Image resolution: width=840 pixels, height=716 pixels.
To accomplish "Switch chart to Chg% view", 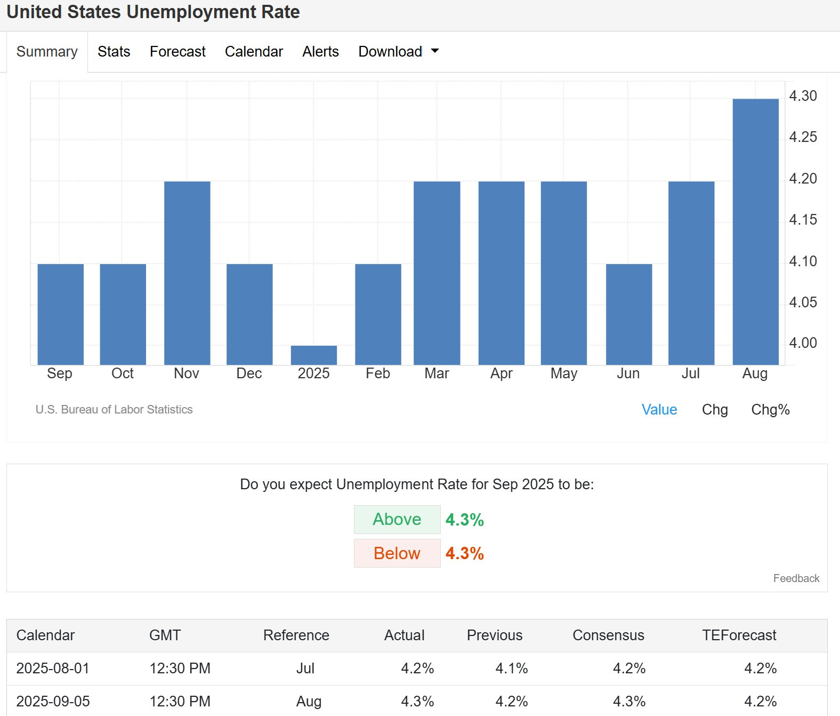I will click(770, 410).
